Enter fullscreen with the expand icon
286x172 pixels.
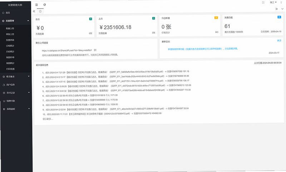(x=263, y=2)
